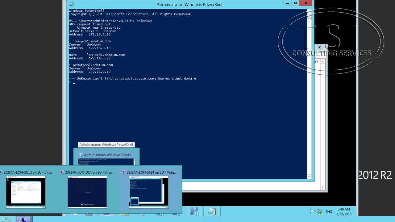Viewport: 395px width, 222px height.
Task: Click the up arrow of the background window scrollbar
Action: (322, 62)
